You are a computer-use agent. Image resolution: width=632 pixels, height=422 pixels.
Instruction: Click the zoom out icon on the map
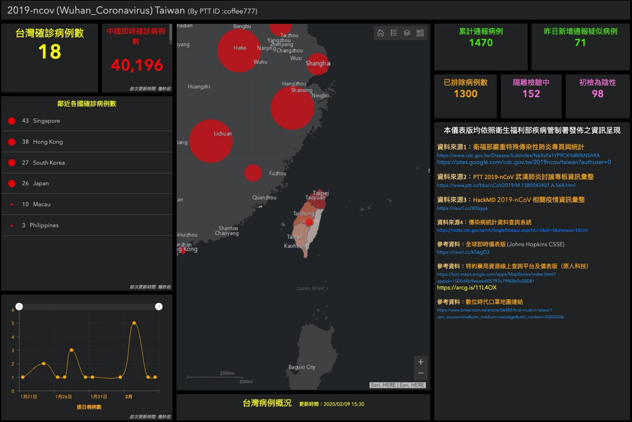point(421,373)
